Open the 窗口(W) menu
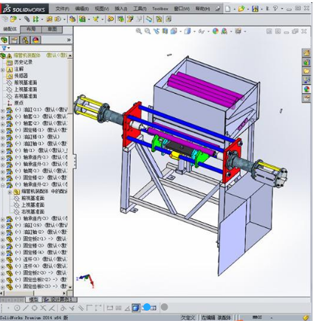319x321 pixels. [182, 9]
